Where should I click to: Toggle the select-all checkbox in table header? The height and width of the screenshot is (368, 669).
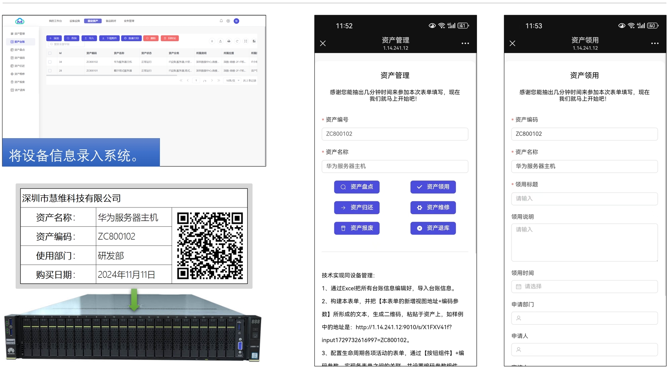[x=50, y=53]
